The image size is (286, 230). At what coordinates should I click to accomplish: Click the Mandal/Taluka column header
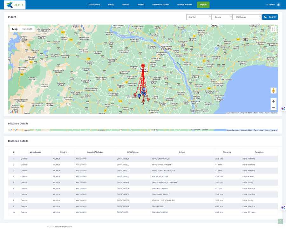(95, 152)
